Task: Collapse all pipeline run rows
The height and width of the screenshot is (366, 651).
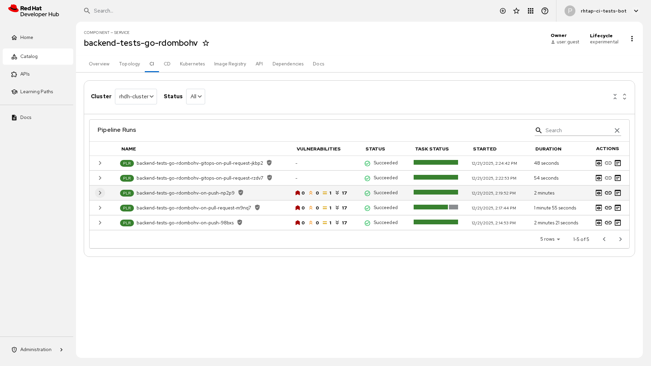Action: pos(615,97)
